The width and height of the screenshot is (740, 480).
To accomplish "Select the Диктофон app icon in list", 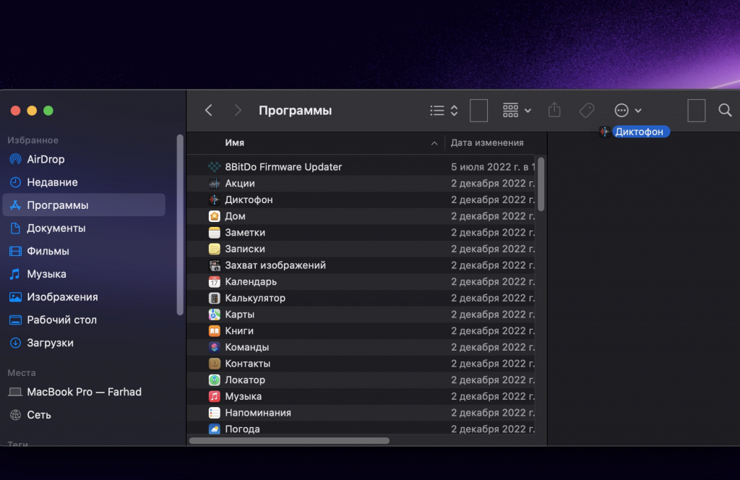I will point(215,200).
